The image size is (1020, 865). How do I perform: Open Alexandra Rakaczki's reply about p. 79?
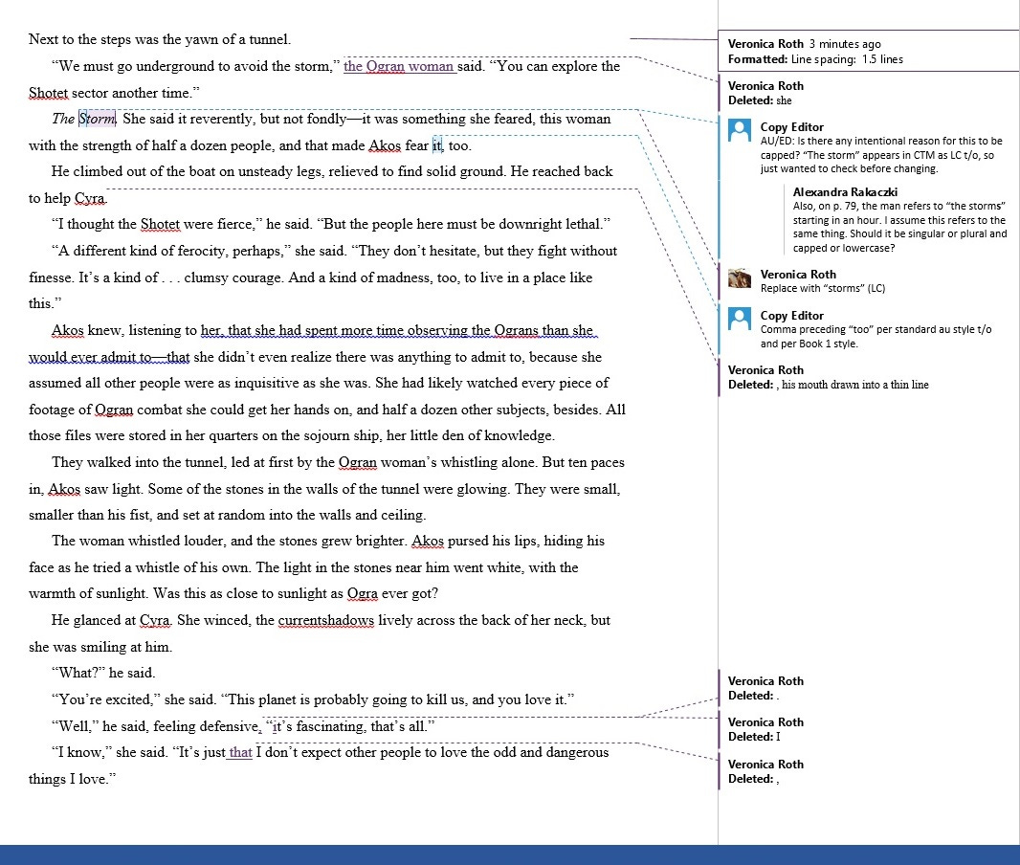pyautogui.click(x=899, y=220)
